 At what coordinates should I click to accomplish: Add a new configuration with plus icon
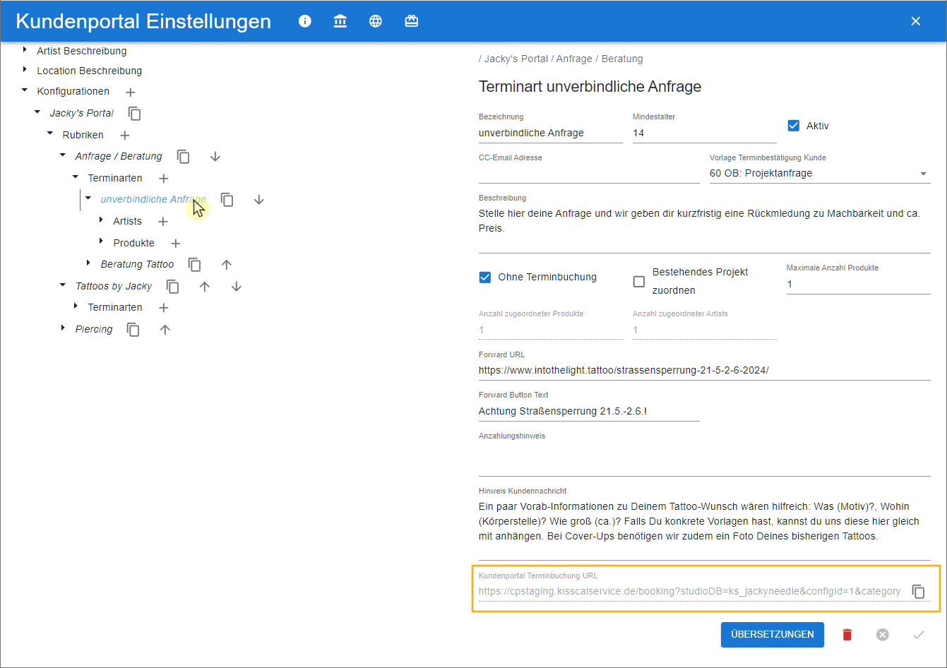coord(130,92)
